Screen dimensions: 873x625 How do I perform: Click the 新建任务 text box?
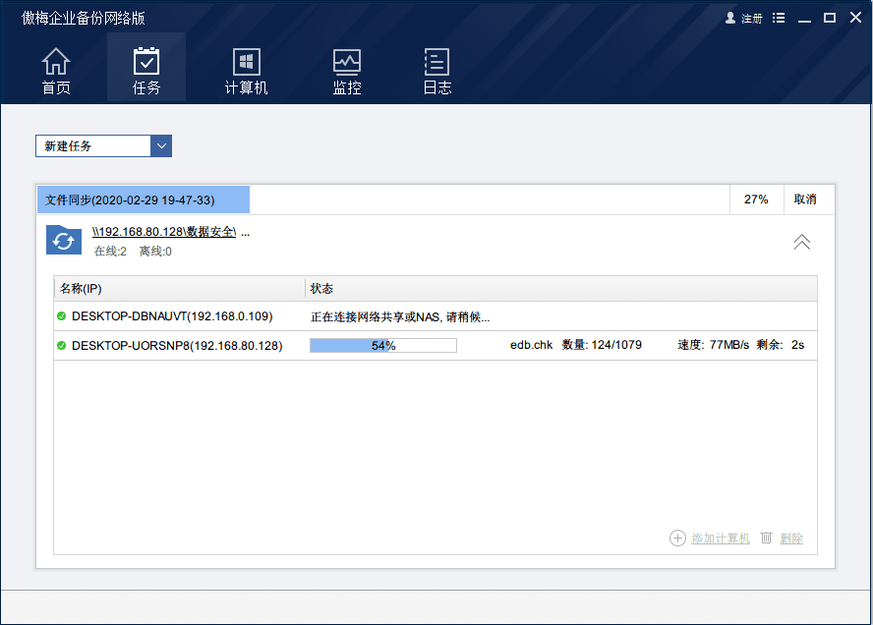[x=93, y=145]
